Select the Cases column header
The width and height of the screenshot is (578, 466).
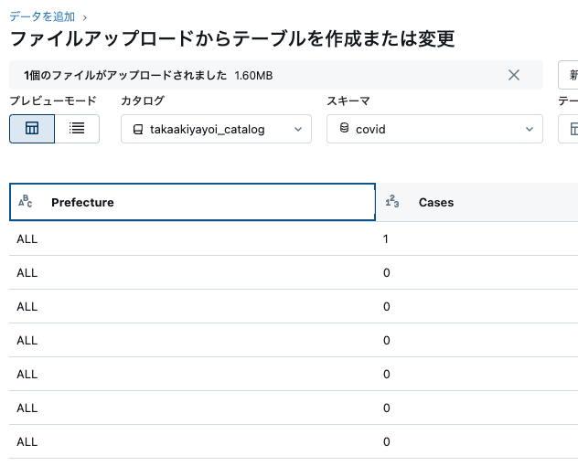coord(477,202)
